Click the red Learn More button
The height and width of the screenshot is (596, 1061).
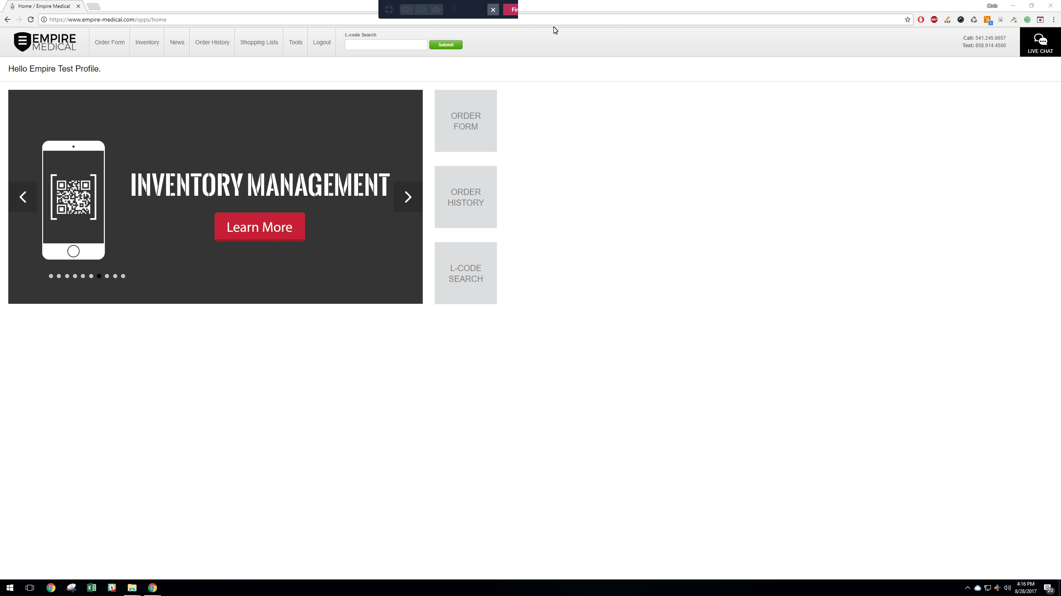[259, 227]
